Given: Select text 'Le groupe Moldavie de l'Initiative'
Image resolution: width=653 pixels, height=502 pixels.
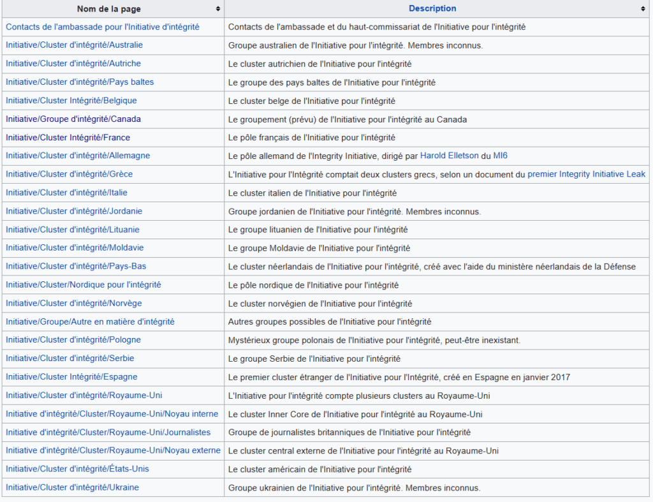Looking at the screenshot, I should click(x=293, y=248).
